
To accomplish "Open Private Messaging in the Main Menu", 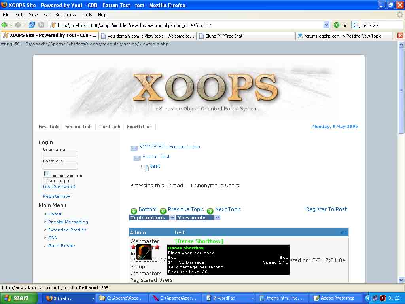I will tap(68, 222).
